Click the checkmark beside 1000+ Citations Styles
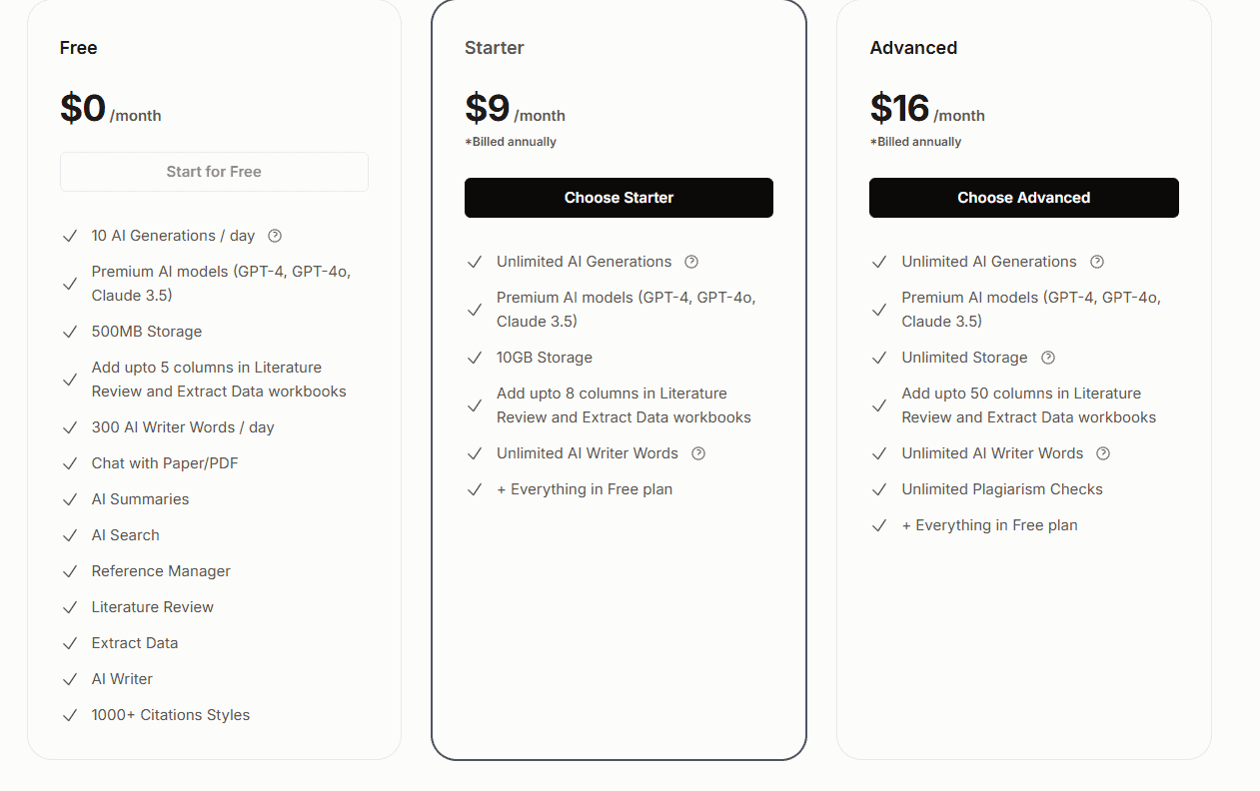1260x791 pixels. tap(70, 714)
